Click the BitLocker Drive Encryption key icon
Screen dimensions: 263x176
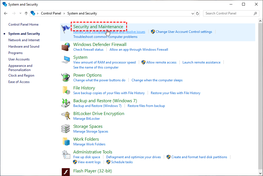pyautogui.click(x=65, y=116)
